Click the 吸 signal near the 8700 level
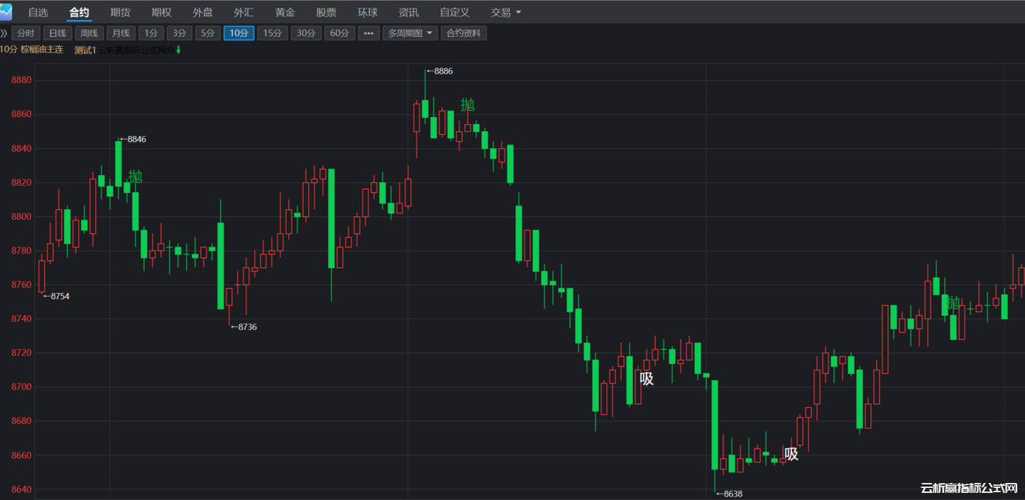This screenshot has width=1025, height=500. (647, 379)
